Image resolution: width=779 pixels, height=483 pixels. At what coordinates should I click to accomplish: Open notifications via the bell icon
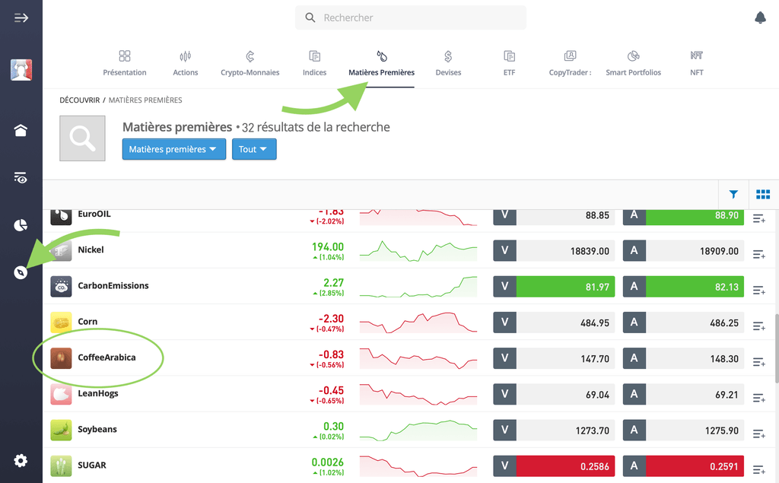pyautogui.click(x=759, y=17)
